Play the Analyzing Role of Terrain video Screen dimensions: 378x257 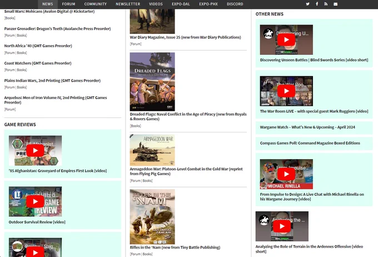[x=282, y=226]
